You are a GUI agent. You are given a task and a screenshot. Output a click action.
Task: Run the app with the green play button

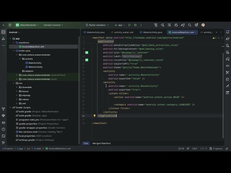pyautogui.click(x=130, y=25)
